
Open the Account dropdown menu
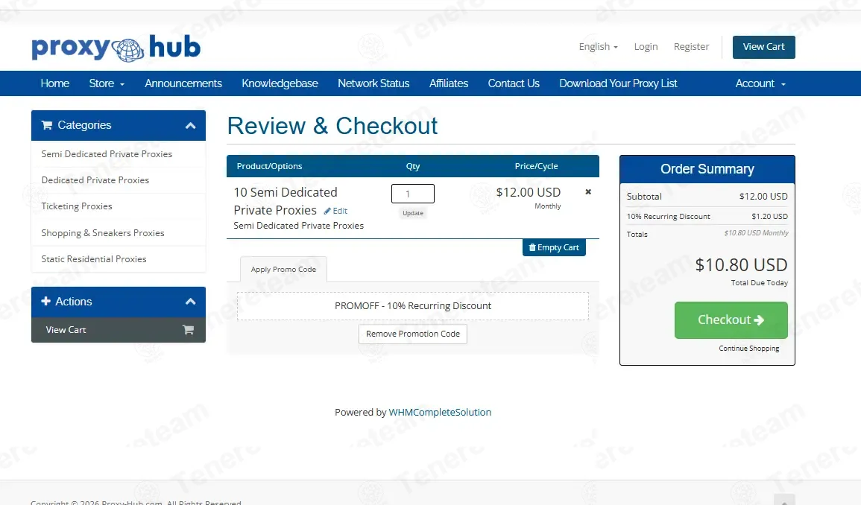760,83
